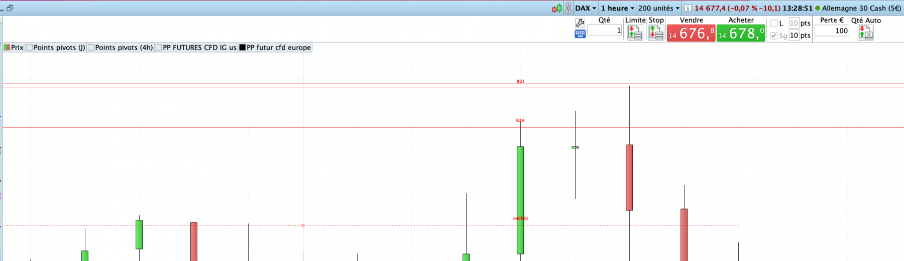Toggle the Sg guaranteed stop checkbox
Image resolution: width=904 pixels, height=261 pixels.
click(774, 36)
